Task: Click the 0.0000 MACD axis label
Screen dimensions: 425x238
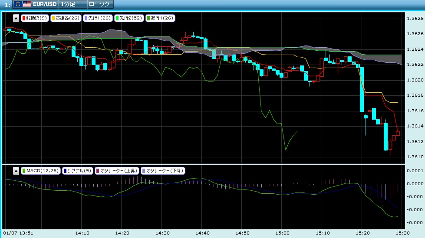Action: pyautogui.click(x=415, y=183)
